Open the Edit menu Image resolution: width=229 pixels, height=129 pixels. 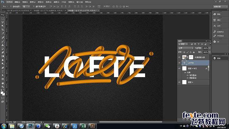[x=17, y=2]
